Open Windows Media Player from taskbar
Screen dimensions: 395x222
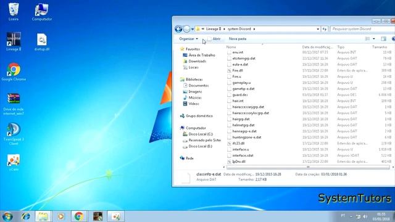click(60, 216)
